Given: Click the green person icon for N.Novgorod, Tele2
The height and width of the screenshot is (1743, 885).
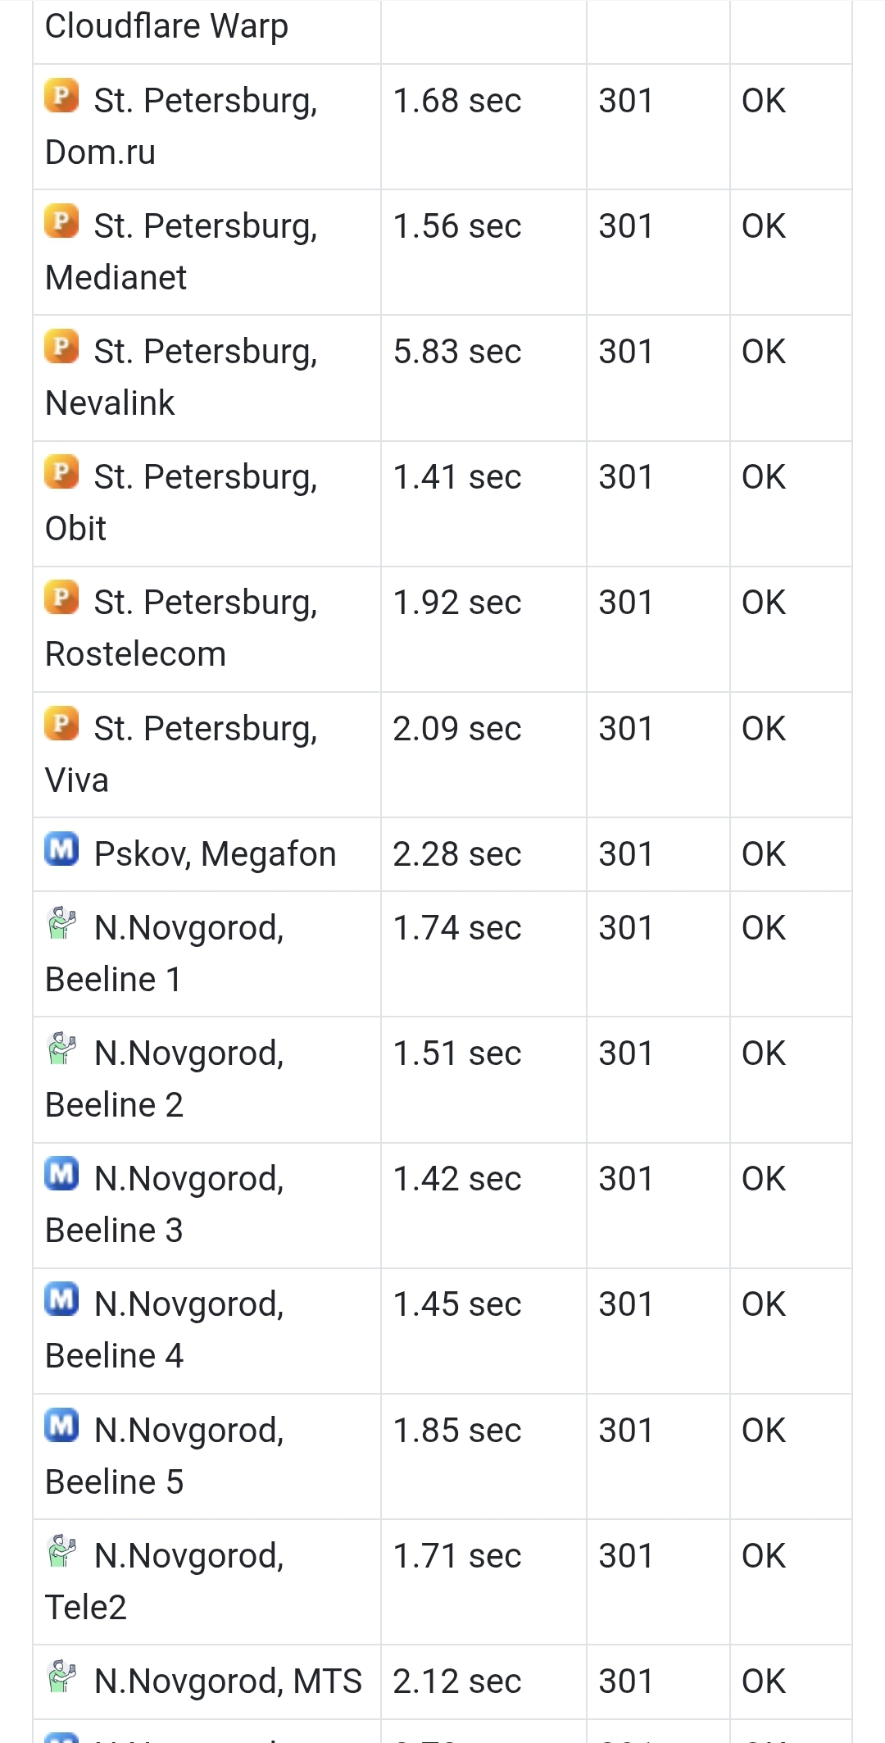Looking at the screenshot, I should tap(61, 1550).
